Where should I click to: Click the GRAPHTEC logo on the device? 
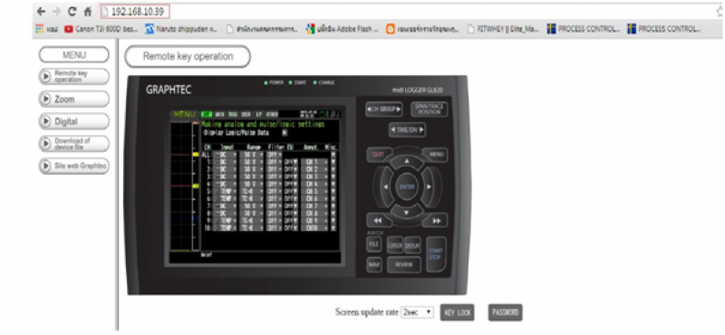point(169,90)
